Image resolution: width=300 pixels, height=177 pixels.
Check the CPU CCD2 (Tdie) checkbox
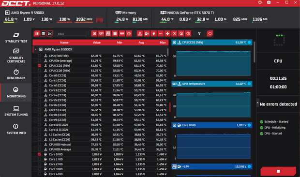click(39, 71)
